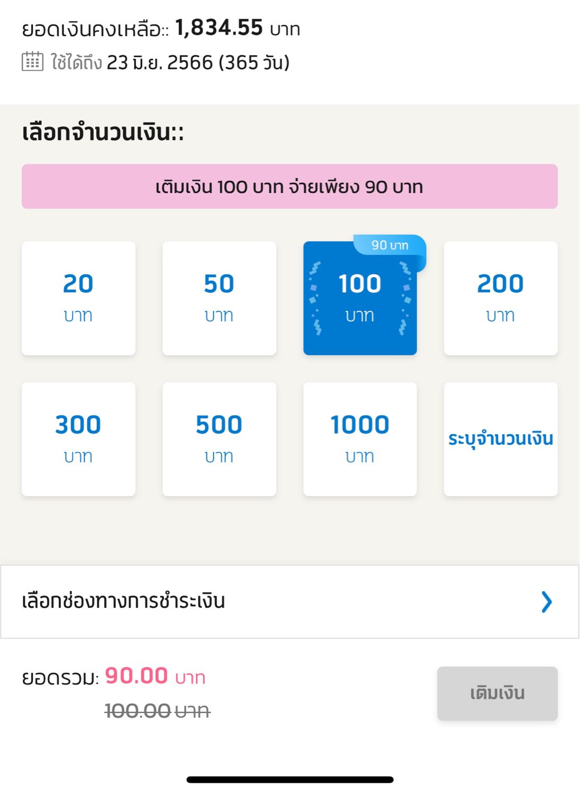Tap the remaining balance 1,834.55 amount
Viewport: 580px width, 794px height.
pyautogui.click(x=219, y=28)
